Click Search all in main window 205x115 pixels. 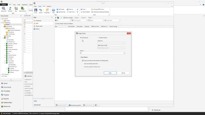pos(4,9)
